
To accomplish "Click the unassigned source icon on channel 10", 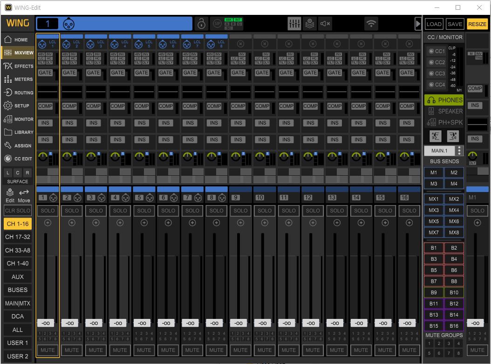I will (x=265, y=44).
